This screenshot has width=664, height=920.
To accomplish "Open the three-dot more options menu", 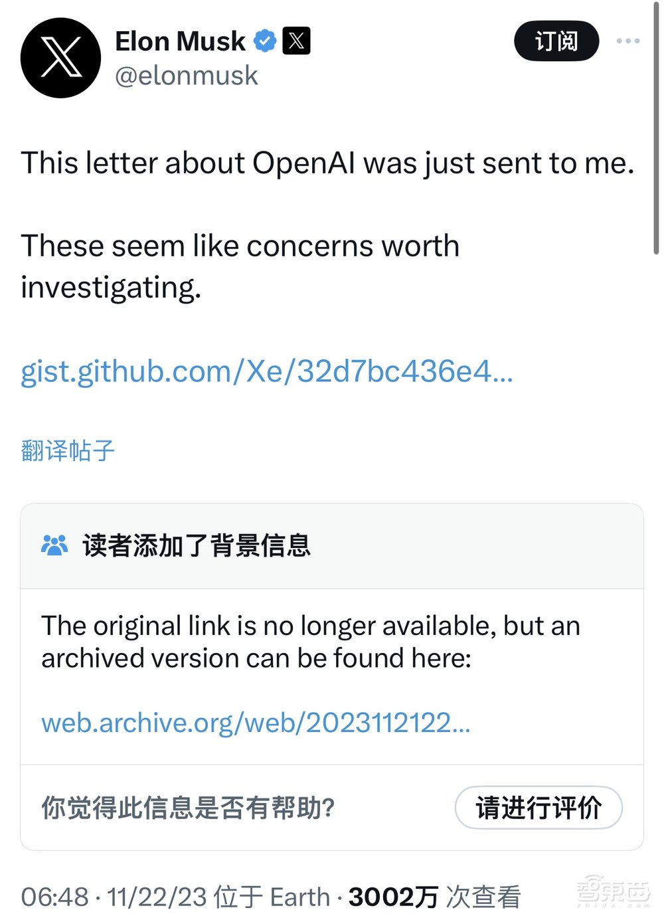I will coord(627,41).
